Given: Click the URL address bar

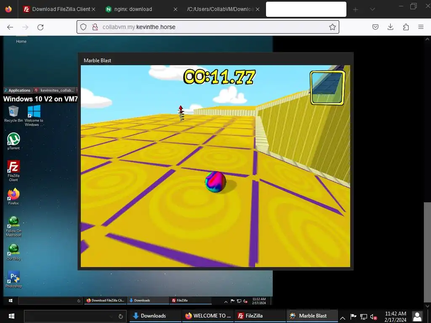Looking at the screenshot, I should [x=208, y=27].
